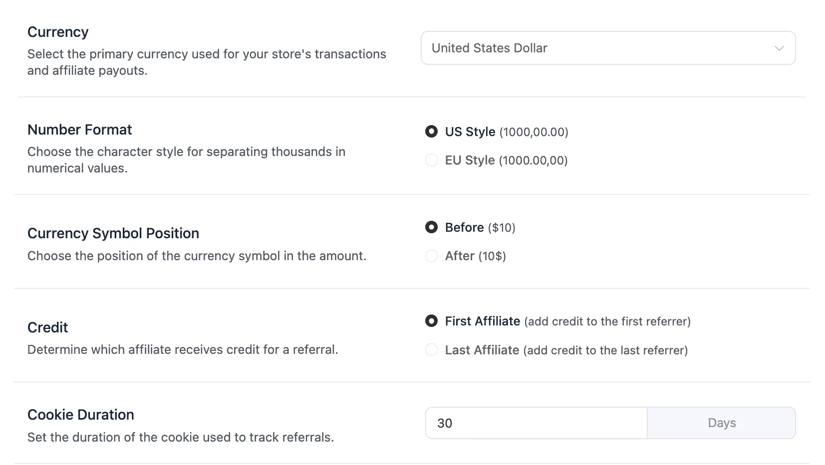Click the description about affiliate referral credit
The image size is (825, 465).
click(x=183, y=349)
